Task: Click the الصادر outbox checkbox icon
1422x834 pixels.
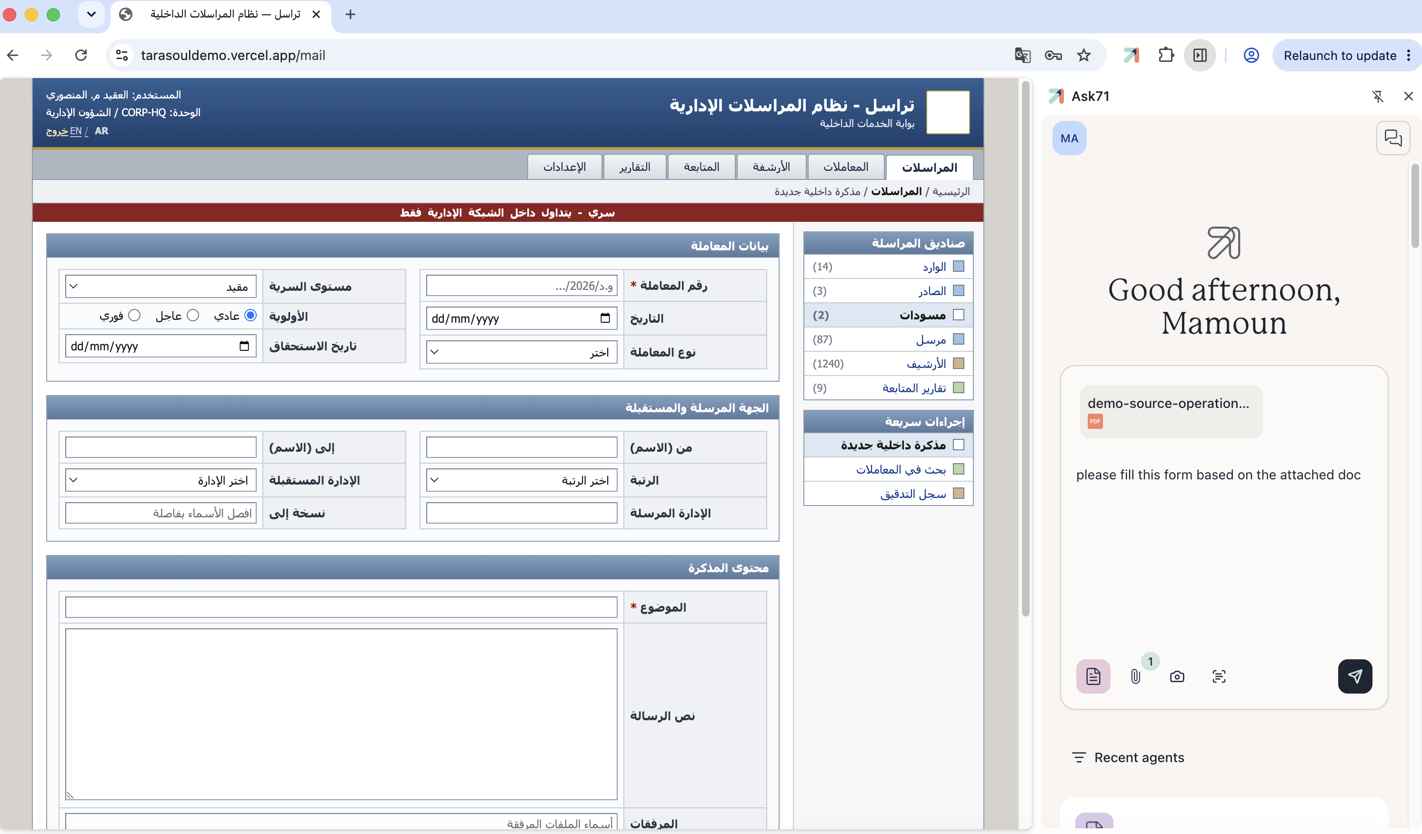Action: click(x=959, y=290)
